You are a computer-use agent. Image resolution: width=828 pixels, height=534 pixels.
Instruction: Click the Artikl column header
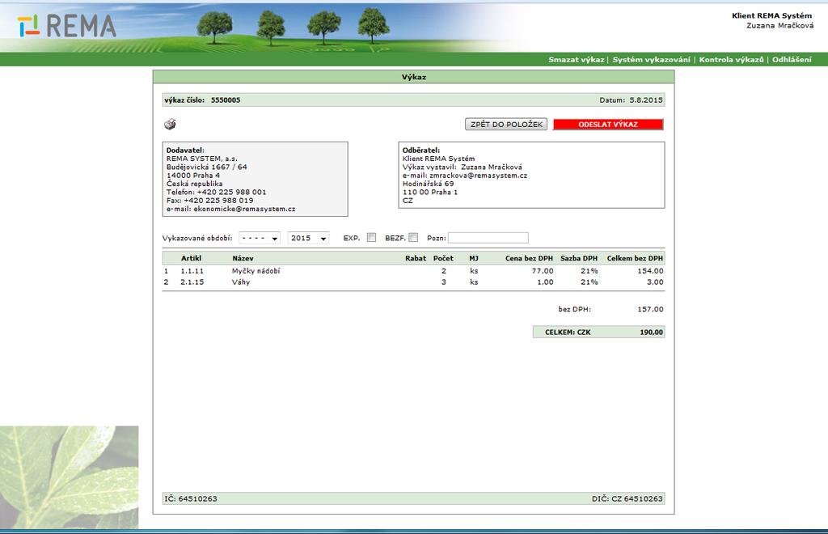click(191, 258)
